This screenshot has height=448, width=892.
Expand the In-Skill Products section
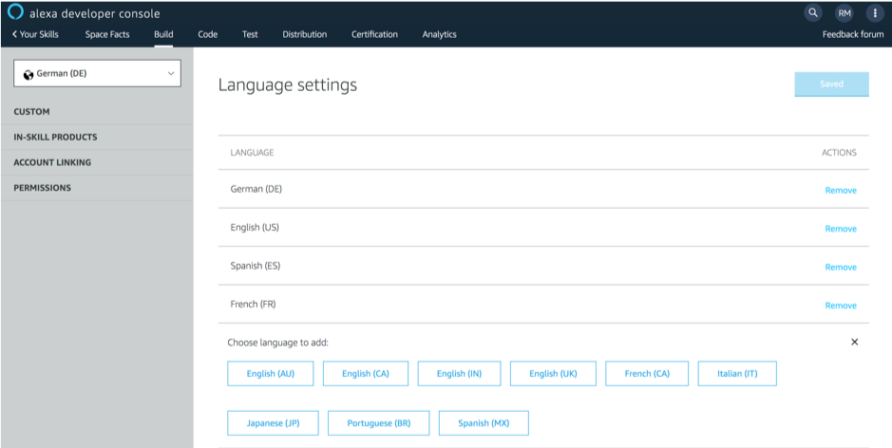pos(55,137)
